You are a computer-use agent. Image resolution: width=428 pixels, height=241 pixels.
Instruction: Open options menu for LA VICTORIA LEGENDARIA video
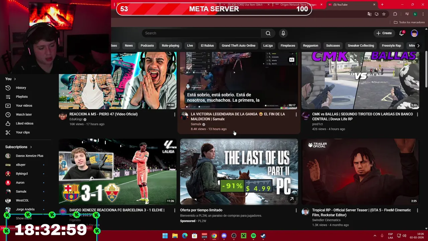(x=296, y=114)
